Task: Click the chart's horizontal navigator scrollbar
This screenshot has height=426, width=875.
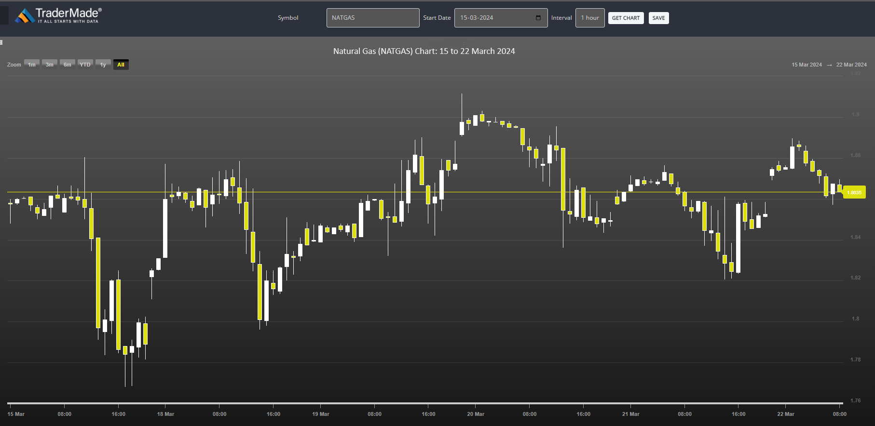Action: [425, 403]
